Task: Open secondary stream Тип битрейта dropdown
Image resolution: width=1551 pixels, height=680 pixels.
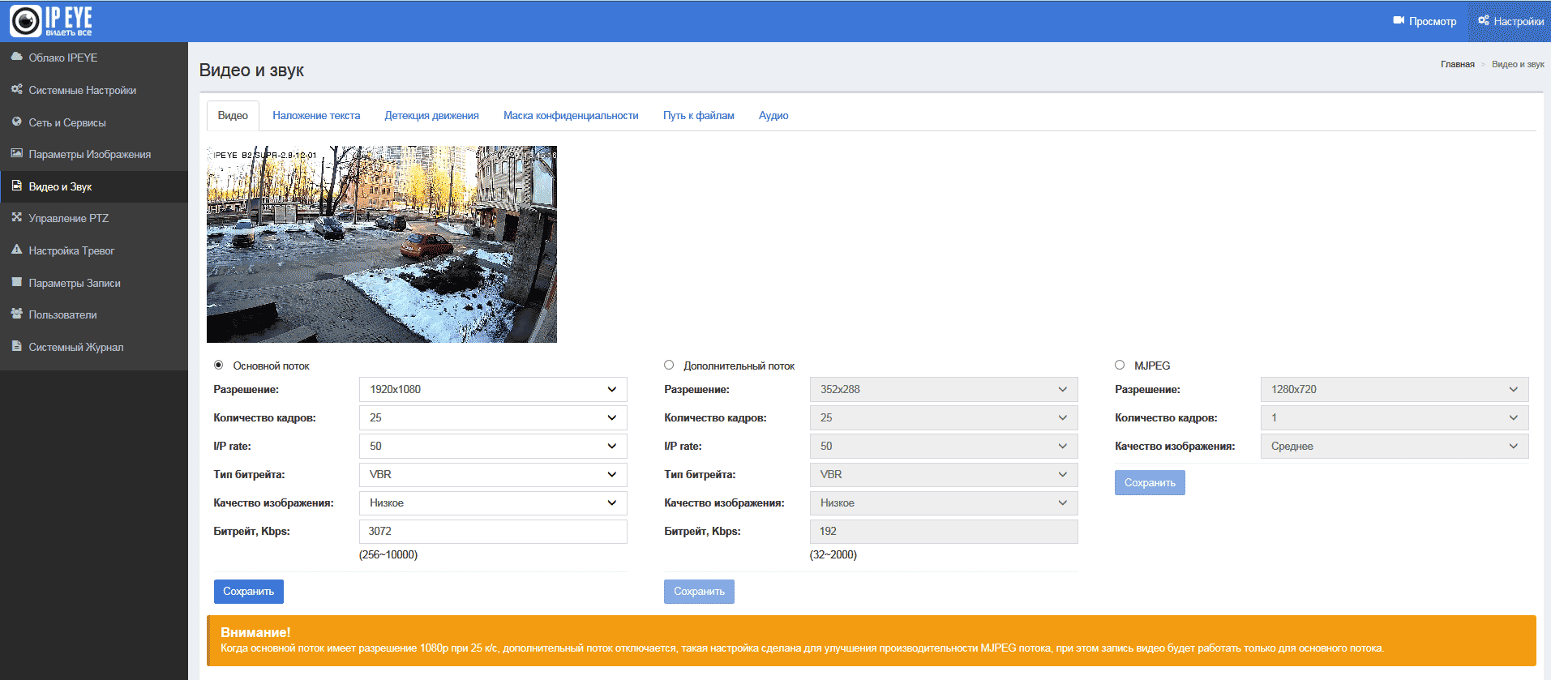Action: click(944, 475)
